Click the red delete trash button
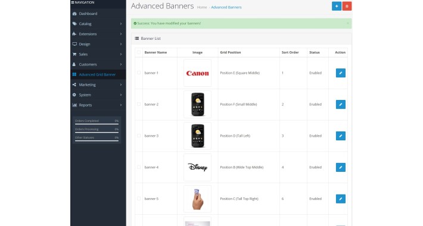 347,6
